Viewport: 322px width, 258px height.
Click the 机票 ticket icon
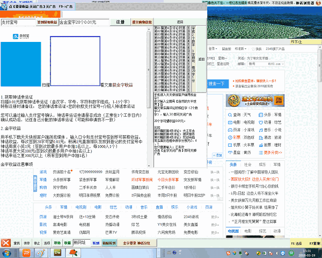pyautogui.click(x=230, y=145)
